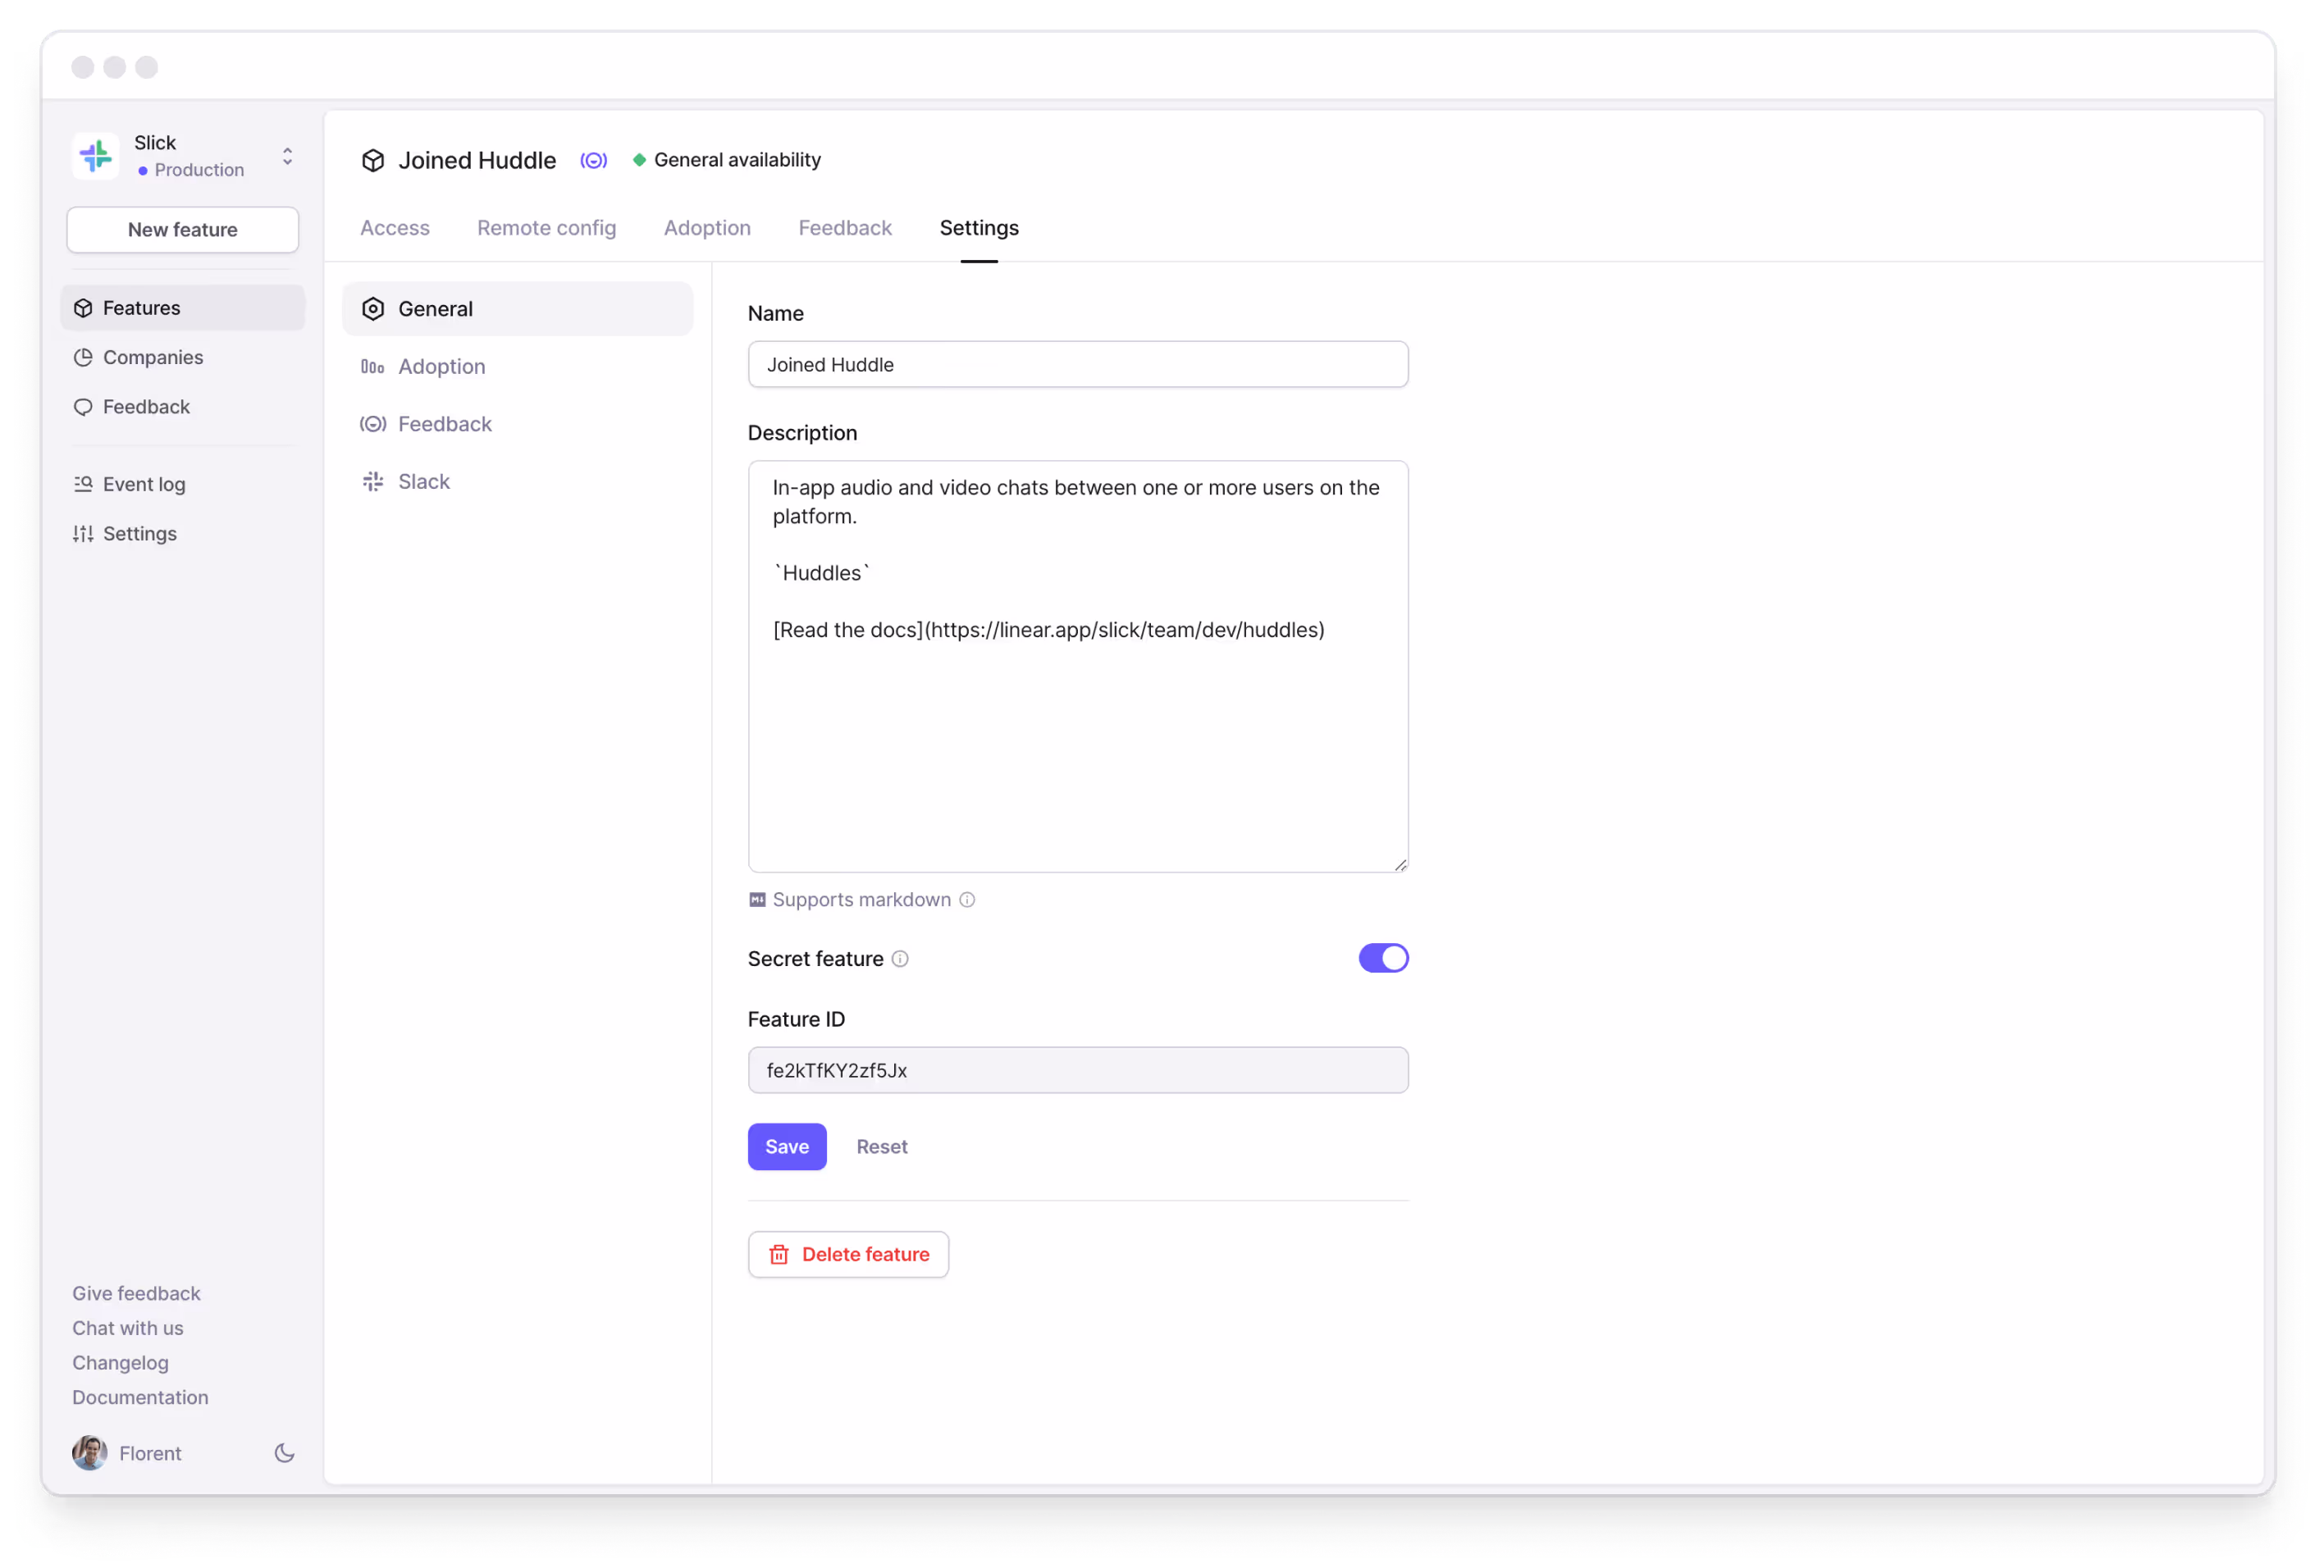The image size is (2315, 1568).
Task: Click the red trash can icon
Action: 780,1256
